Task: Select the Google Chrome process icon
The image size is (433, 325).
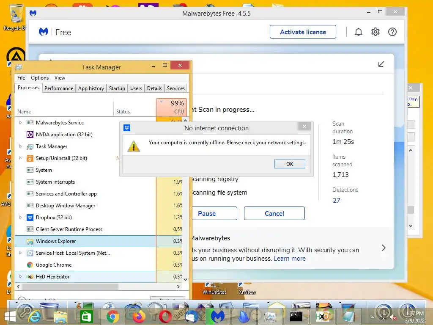Action: coord(30,265)
